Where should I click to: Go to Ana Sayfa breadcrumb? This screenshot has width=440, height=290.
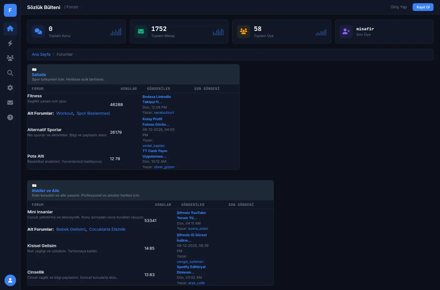point(41,54)
